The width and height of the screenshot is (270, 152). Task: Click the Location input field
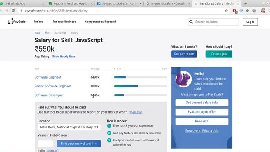tap(69, 127)
